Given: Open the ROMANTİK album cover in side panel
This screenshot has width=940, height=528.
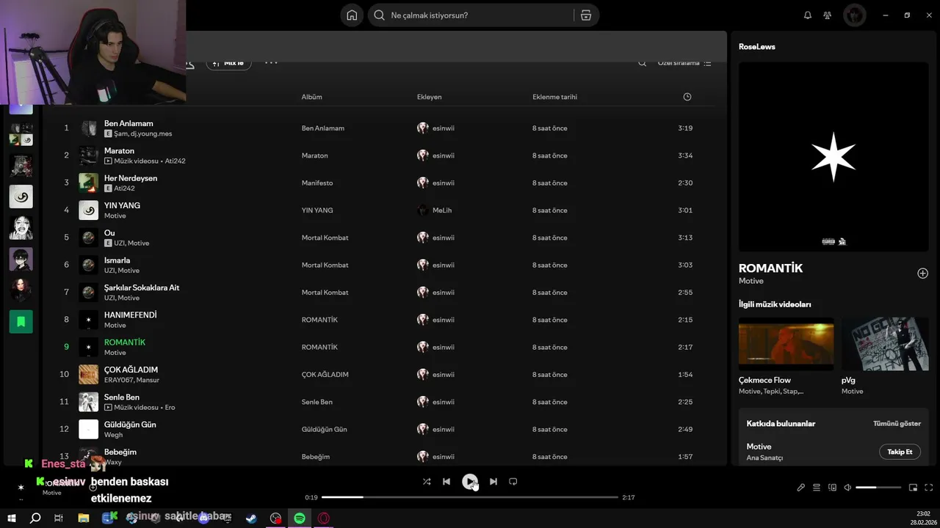Looking at the screenshot, I should point(834,156).
